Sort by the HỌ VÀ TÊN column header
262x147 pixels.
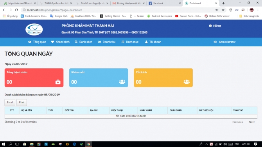pyautogui.click(x=33, y=110)
